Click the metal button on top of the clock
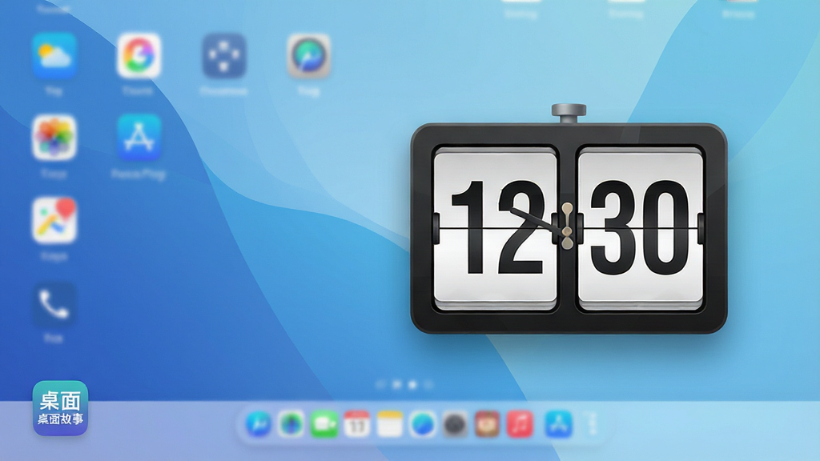Viewport: 820px width, 461px height. tap(569, 114)
